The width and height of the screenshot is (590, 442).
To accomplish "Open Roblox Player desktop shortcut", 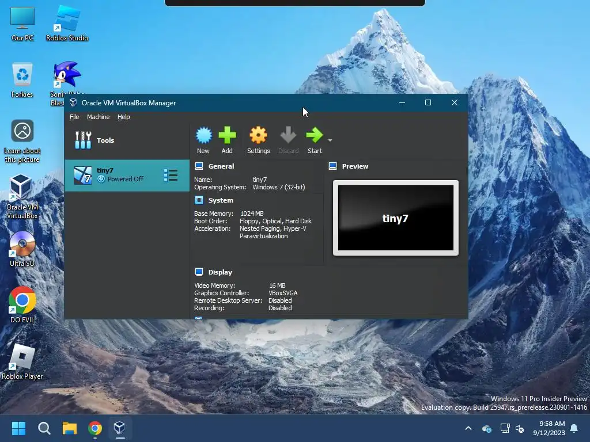I will coord(22,362).
